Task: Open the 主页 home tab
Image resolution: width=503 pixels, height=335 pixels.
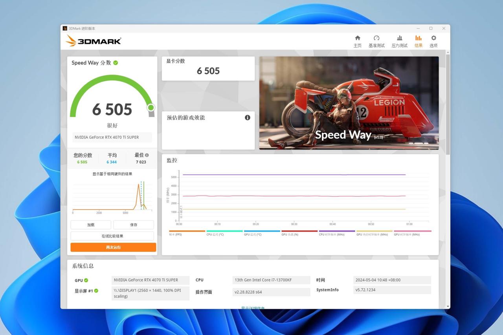Action: pos(357,41)
